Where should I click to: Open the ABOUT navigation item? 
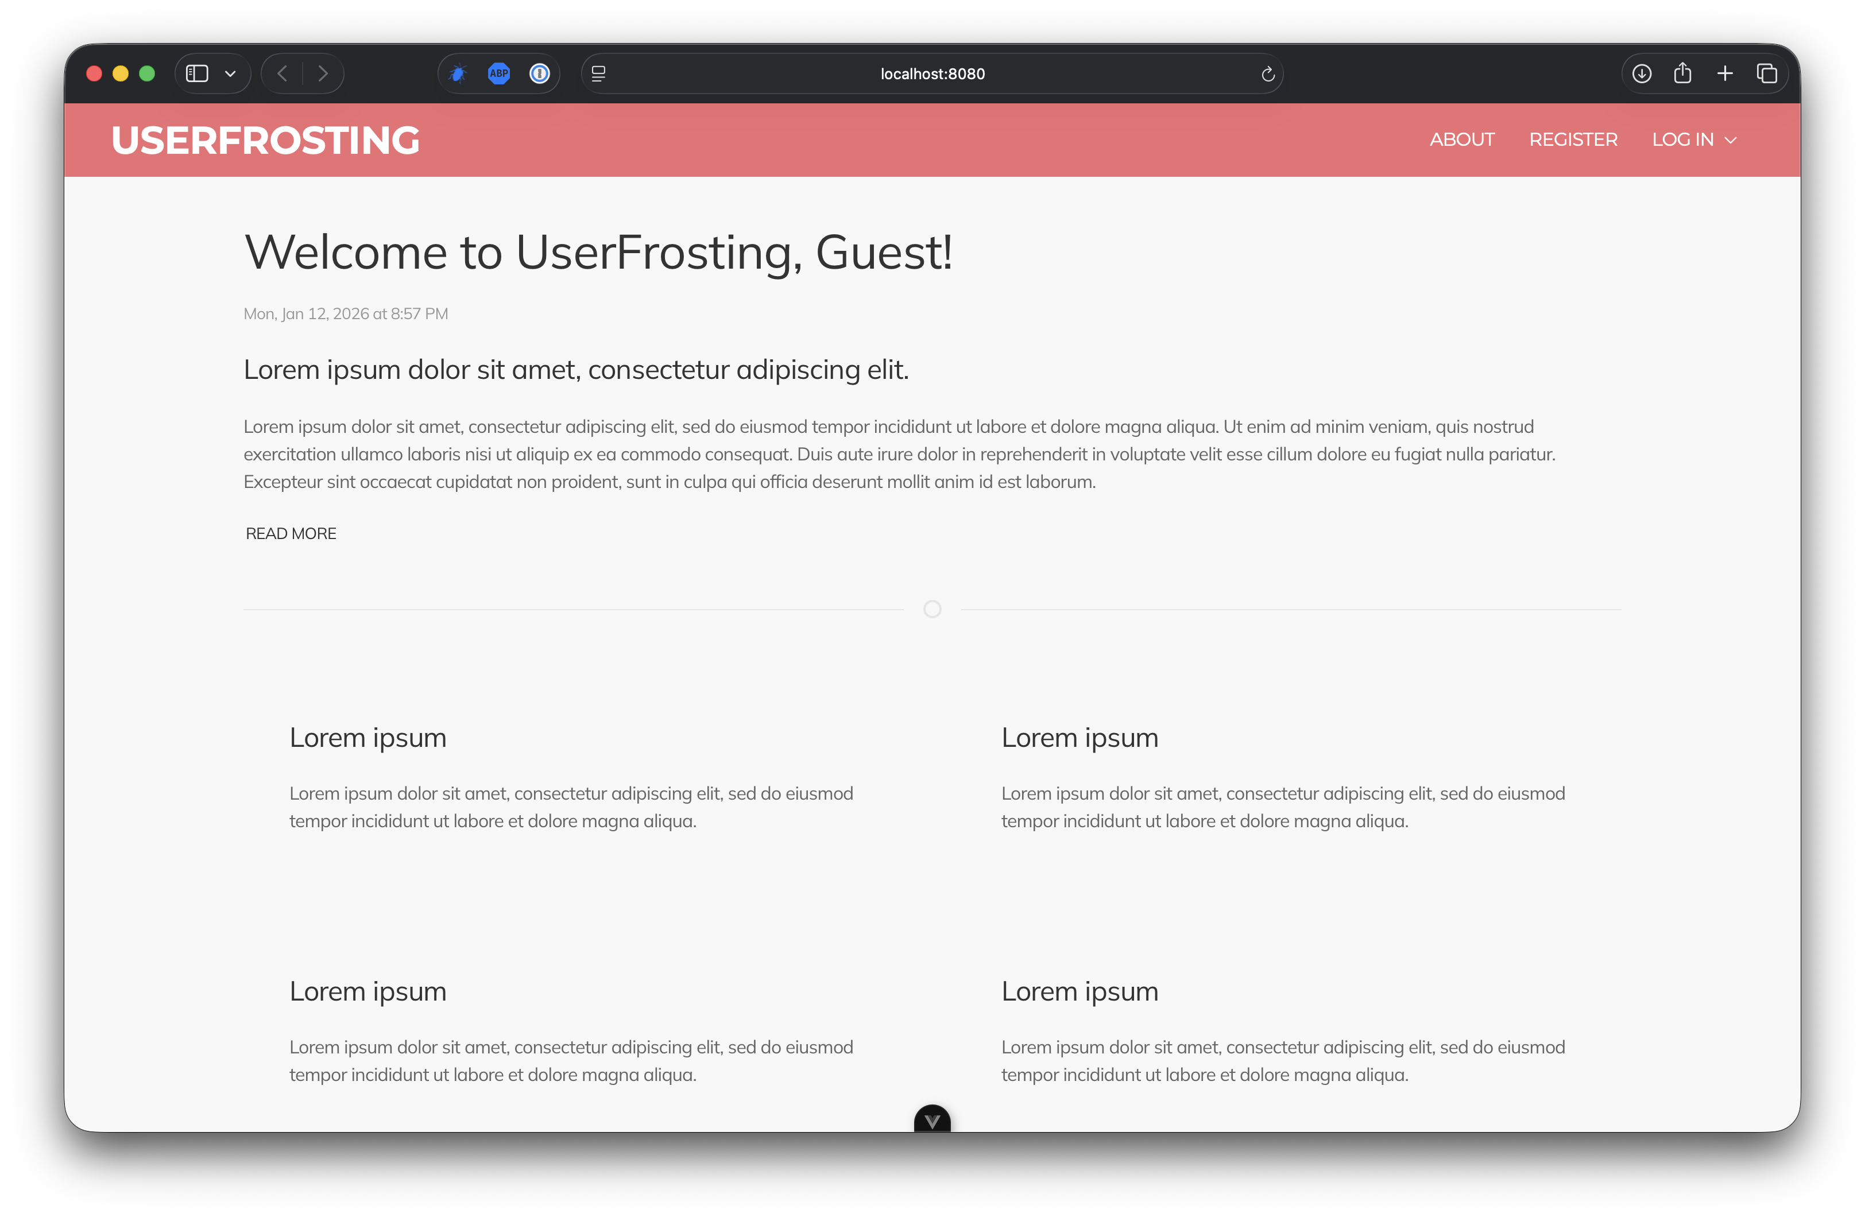click(1461, 139)
